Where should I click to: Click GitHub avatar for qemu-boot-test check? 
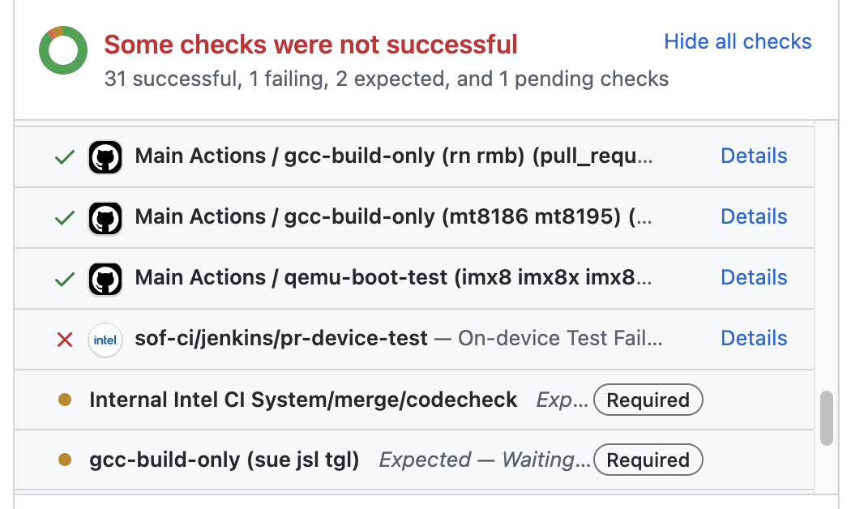[105, 278]
